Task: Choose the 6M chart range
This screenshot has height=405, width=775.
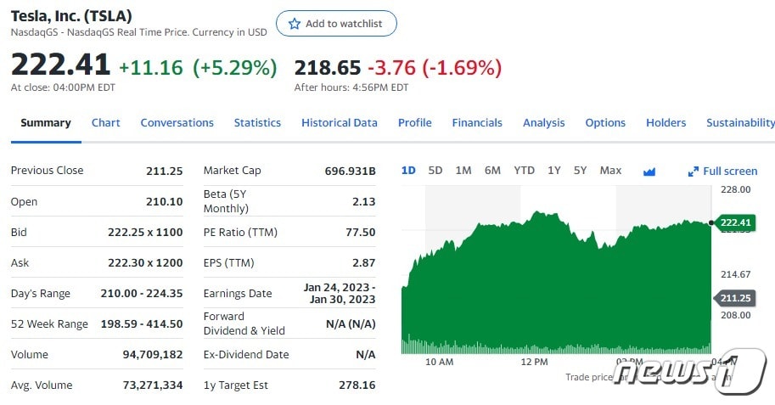Action: [492, 170]
